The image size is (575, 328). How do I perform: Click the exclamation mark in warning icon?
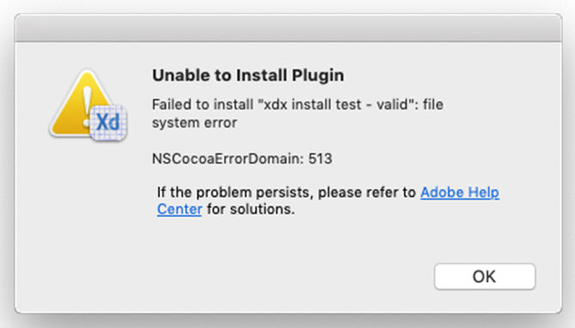tap(87, 107)
